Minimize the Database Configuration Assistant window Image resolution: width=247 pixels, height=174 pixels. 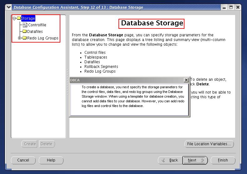pyautogui.click(x=224, y=7)
